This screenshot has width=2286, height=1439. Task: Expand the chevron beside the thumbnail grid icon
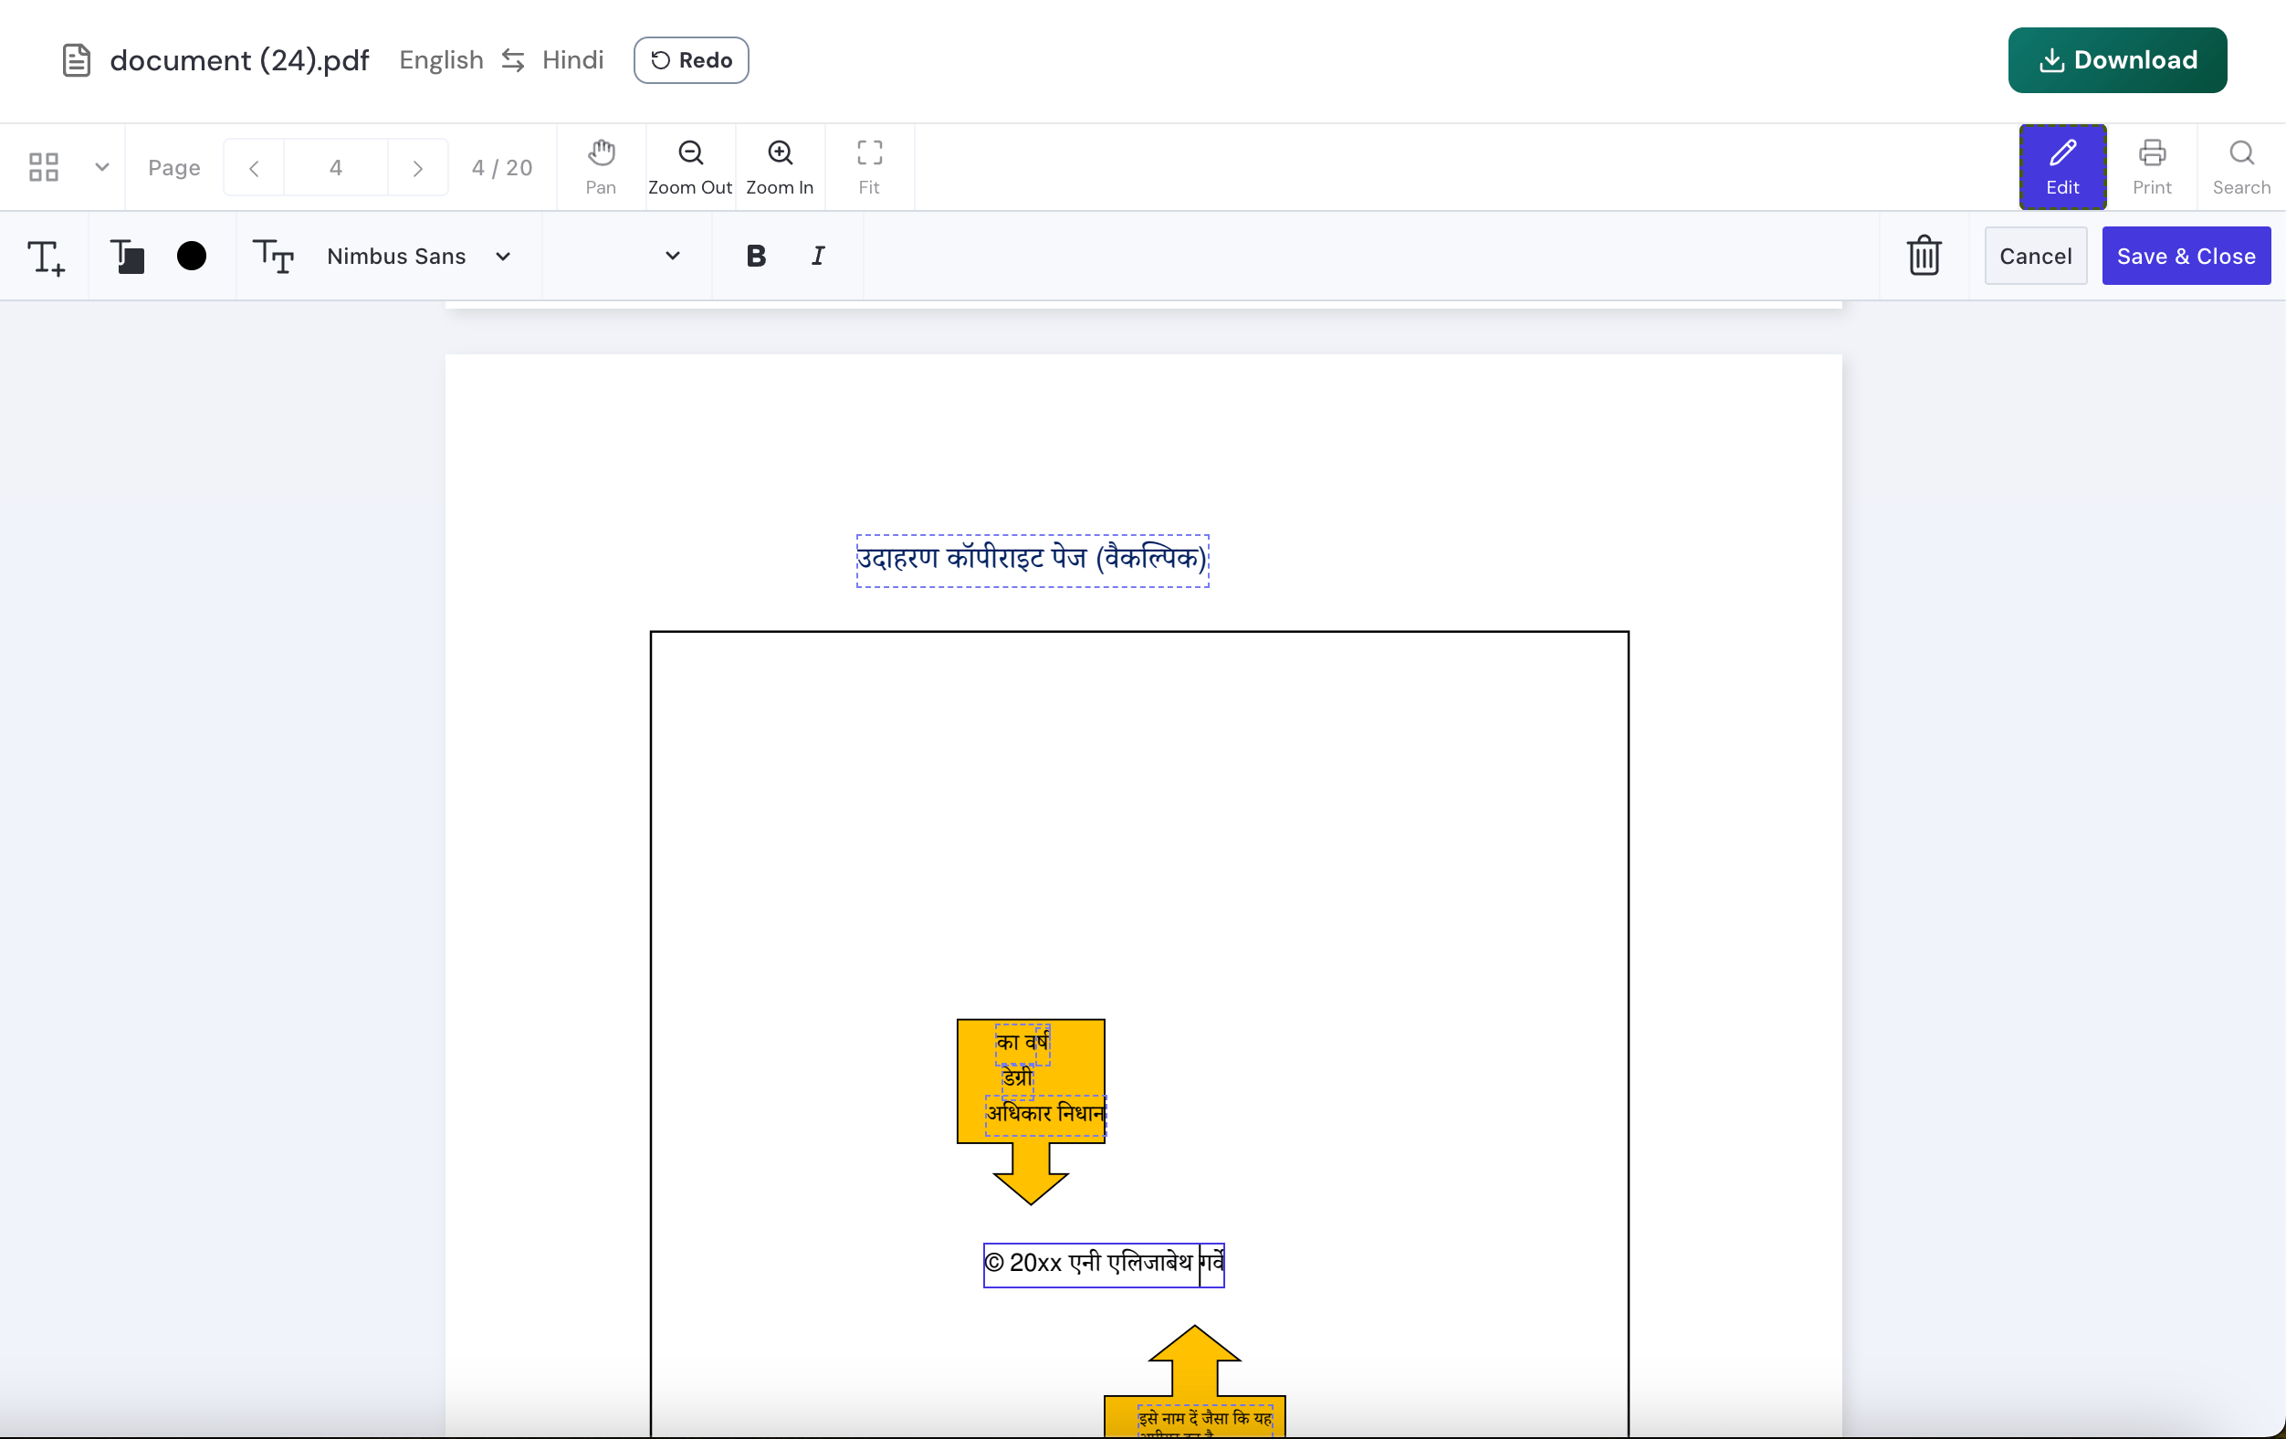[101, 166]
